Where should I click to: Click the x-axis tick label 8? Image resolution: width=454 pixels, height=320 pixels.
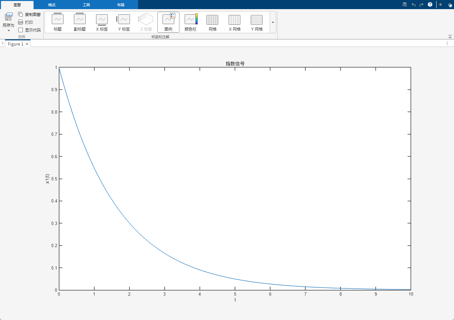pyautogui.click(x=341, y=294)
